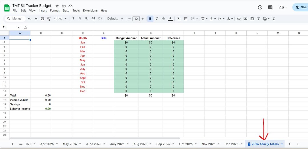Image resolution: width=308 pixels, height=149 pixels.
Task: Increase decimal places icon
Action: coord(93,19)
